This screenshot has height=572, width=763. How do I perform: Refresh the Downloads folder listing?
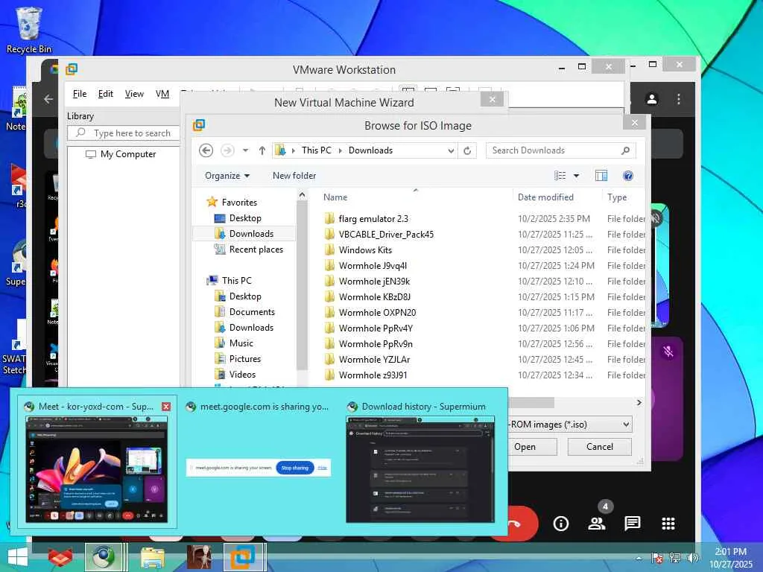pos(467,150)
